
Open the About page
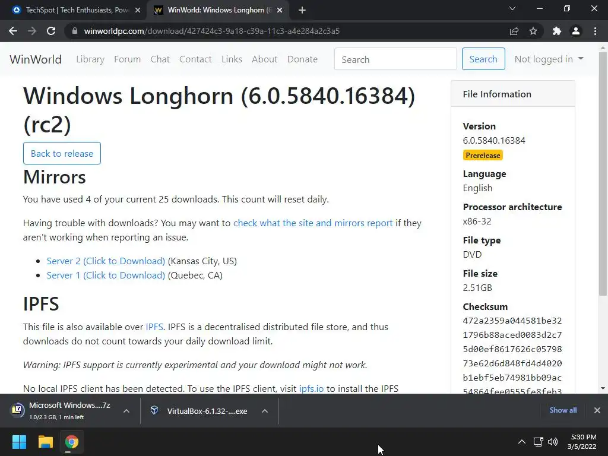point(264,59)
